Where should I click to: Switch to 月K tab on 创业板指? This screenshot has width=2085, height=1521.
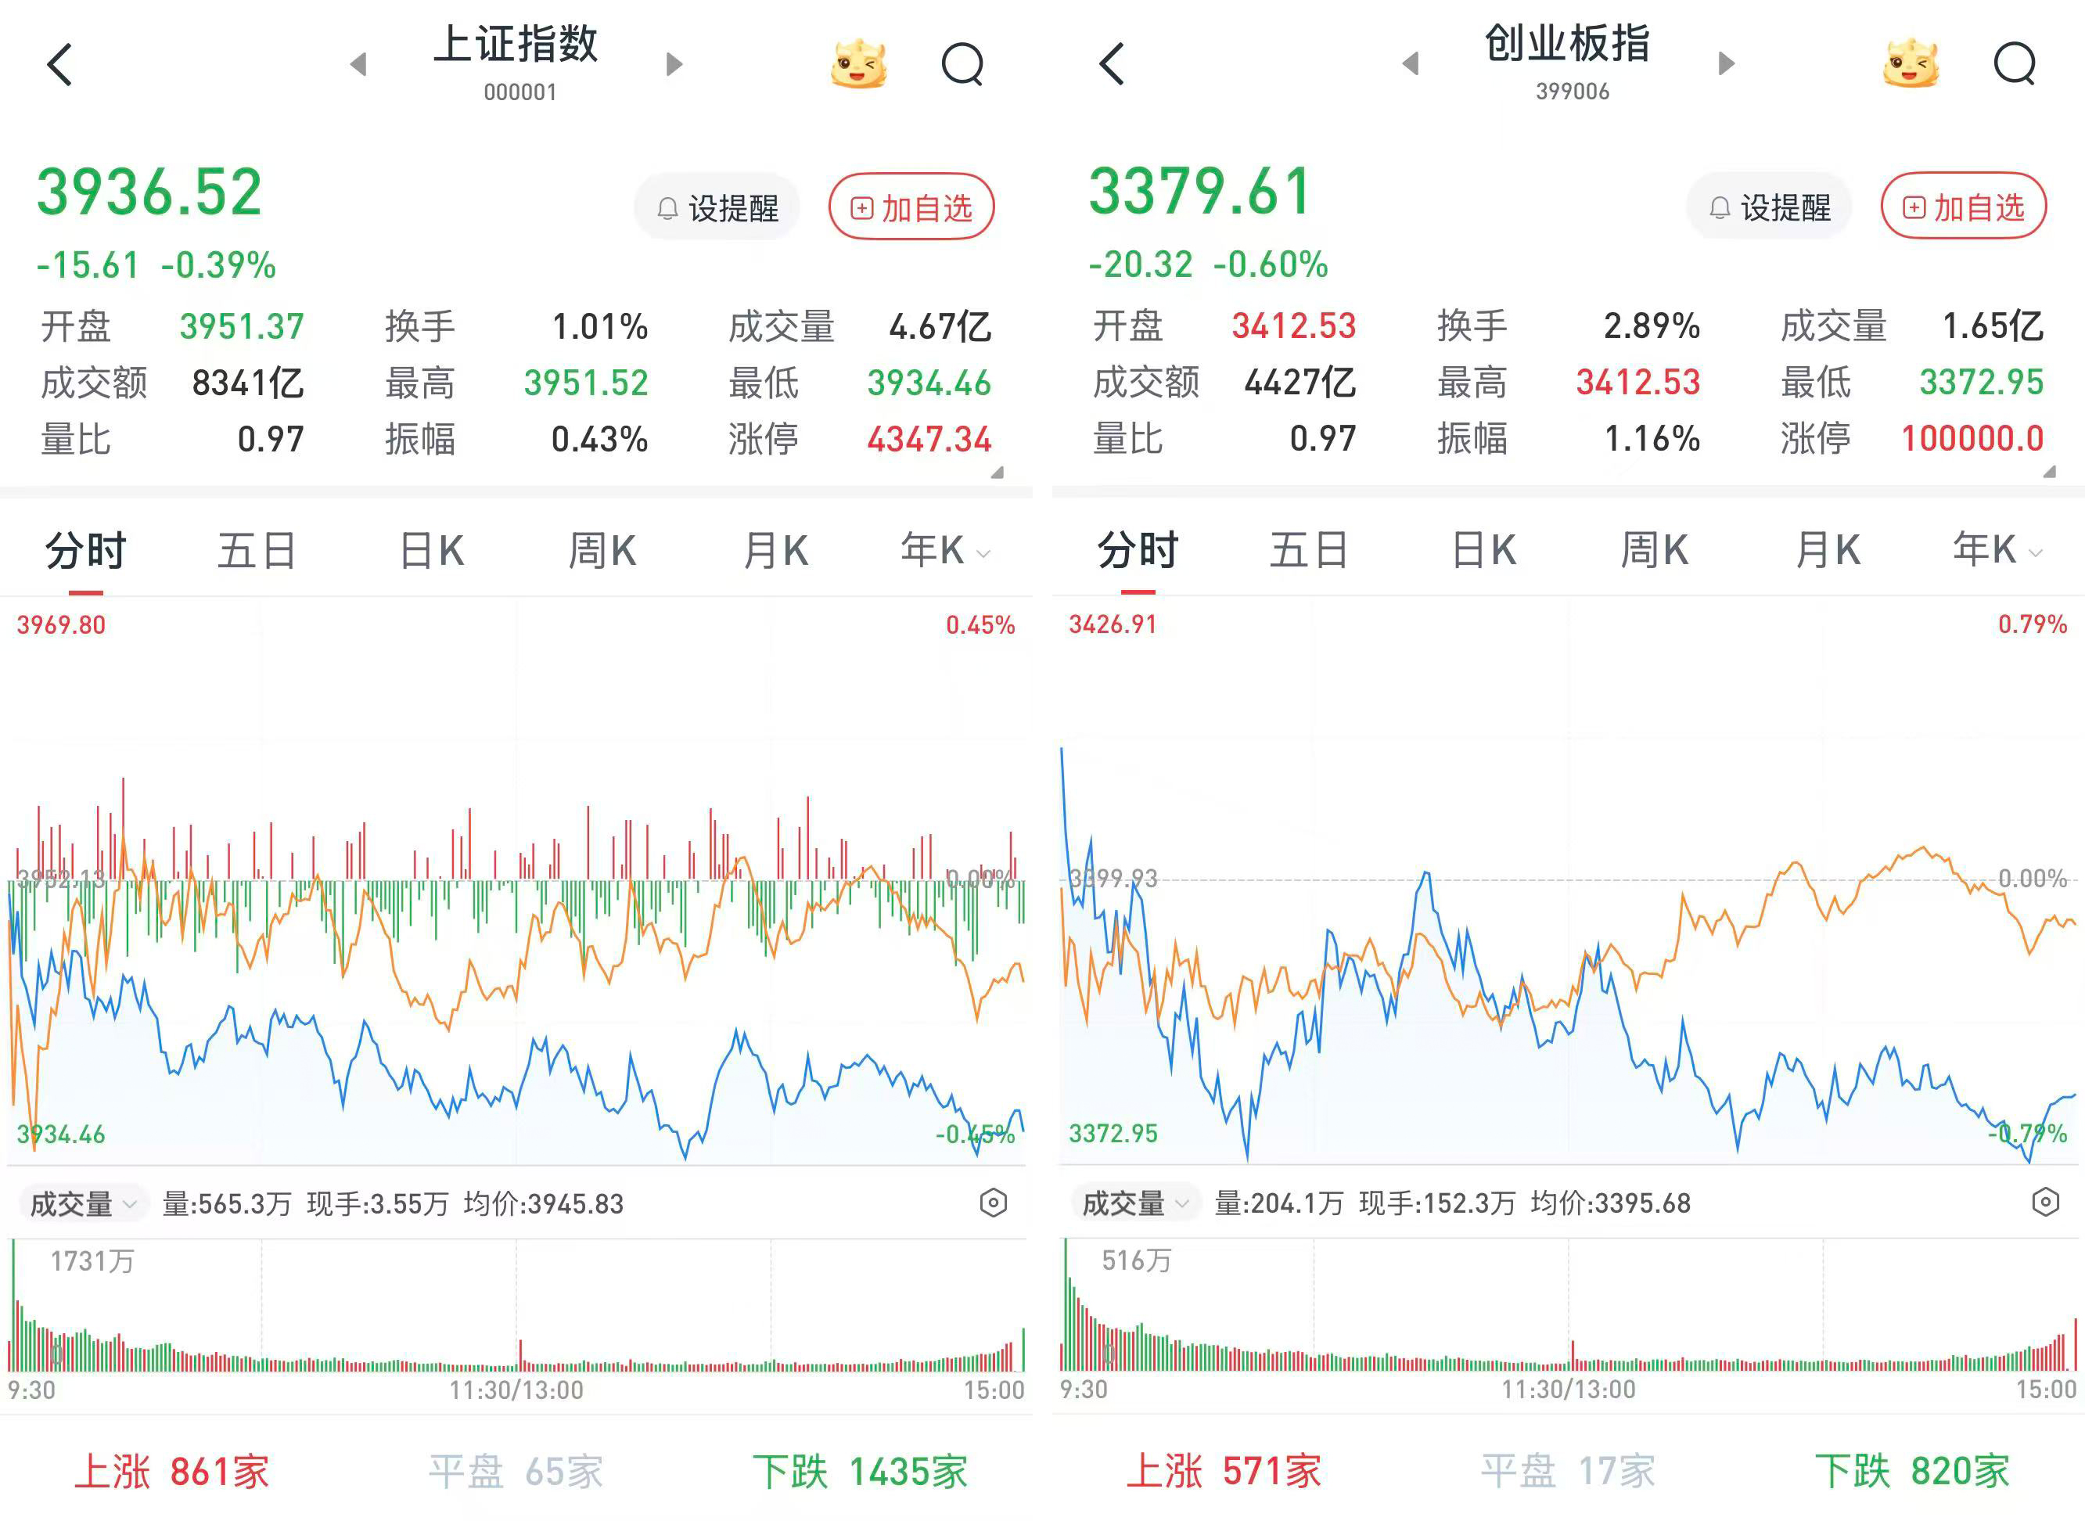pyautogui.click(x=1828, y=550)
